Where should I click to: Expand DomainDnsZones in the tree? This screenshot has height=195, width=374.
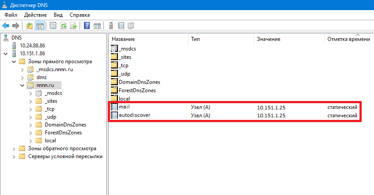click(30, 125)
